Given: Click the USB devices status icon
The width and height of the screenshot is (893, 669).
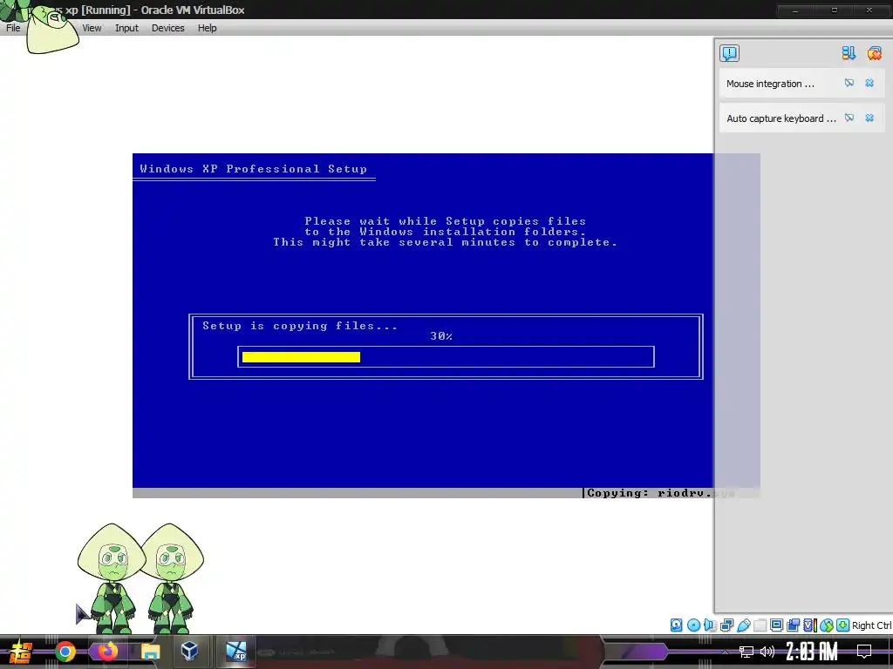Looking at the screenshot, I should point(743,625).
